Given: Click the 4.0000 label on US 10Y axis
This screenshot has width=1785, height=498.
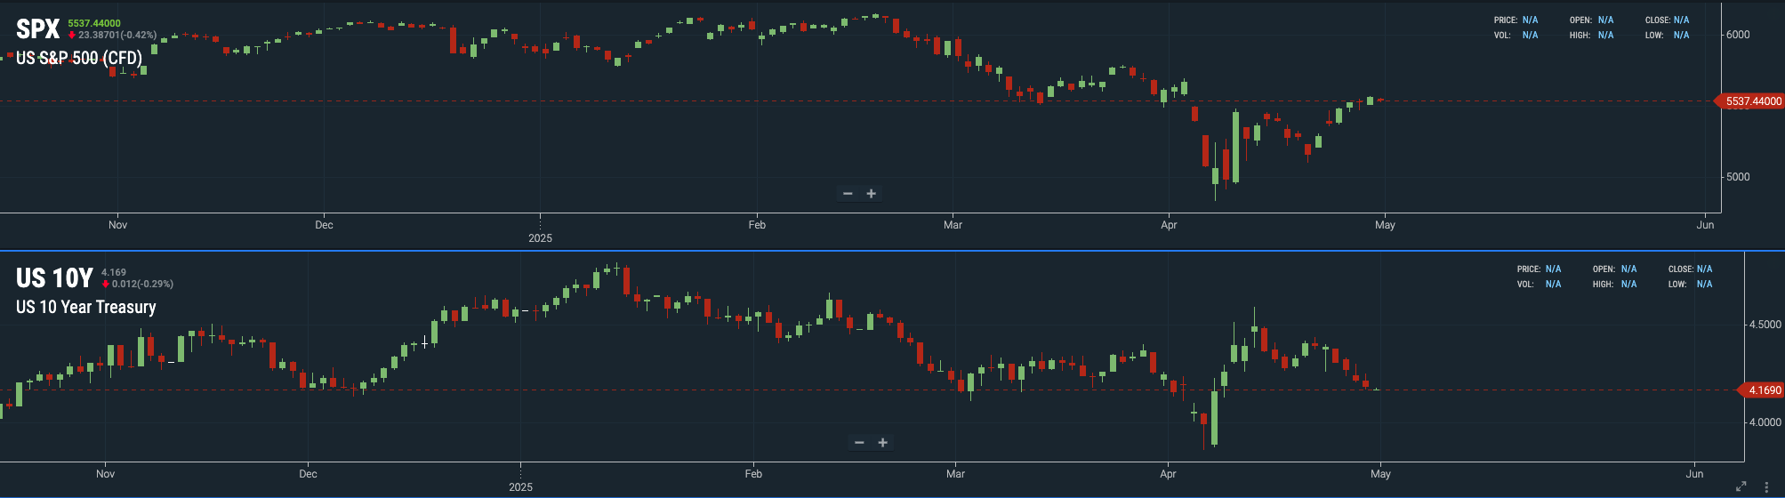Looking at the screenshot, I should point(1765,423).
